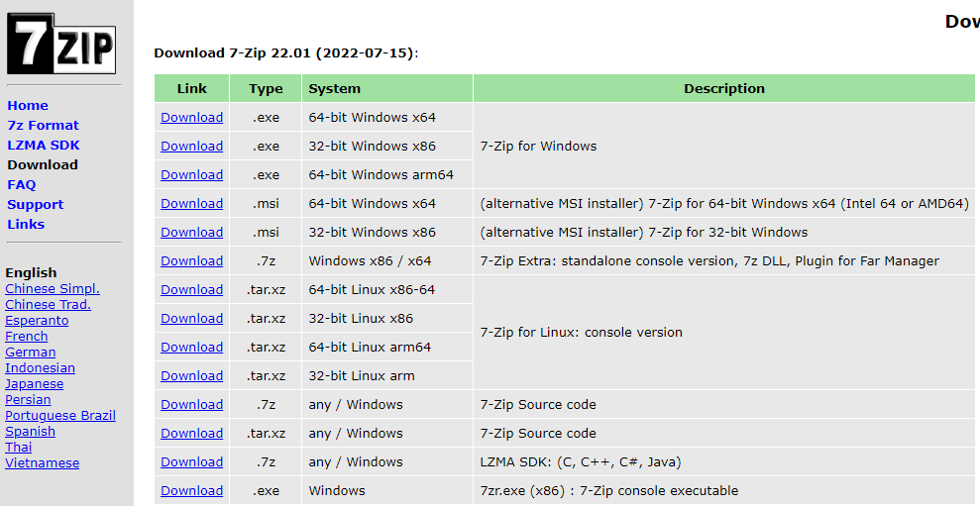Click the English language label
The width and height of the screenshot is (980, 506).
31,273
